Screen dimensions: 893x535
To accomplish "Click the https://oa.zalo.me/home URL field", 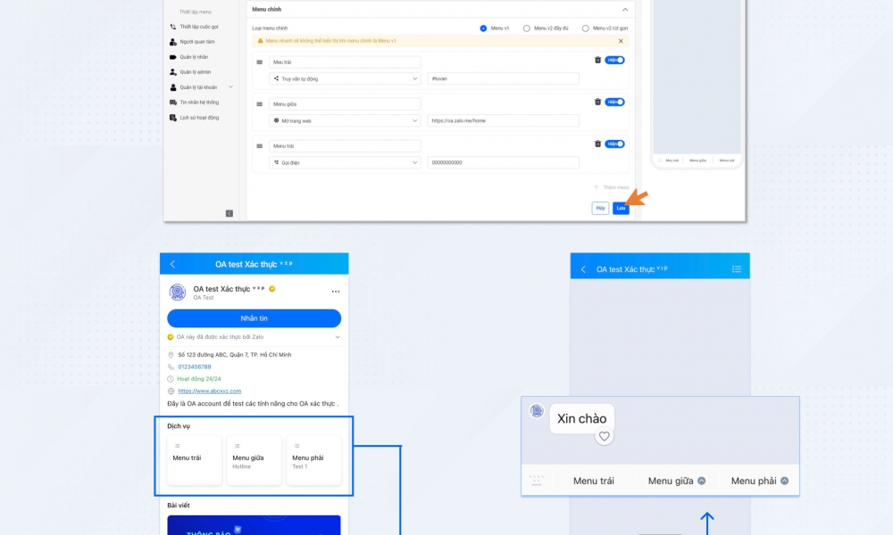I will (504, 120).
